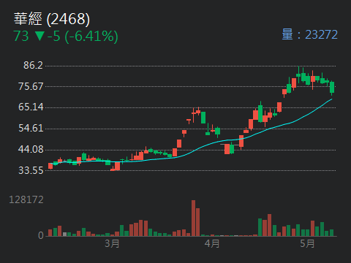Image resolution: width=351 pixels, height=263 pixels.
Task: Click the 65.14 price axis label
Action: 31,107
